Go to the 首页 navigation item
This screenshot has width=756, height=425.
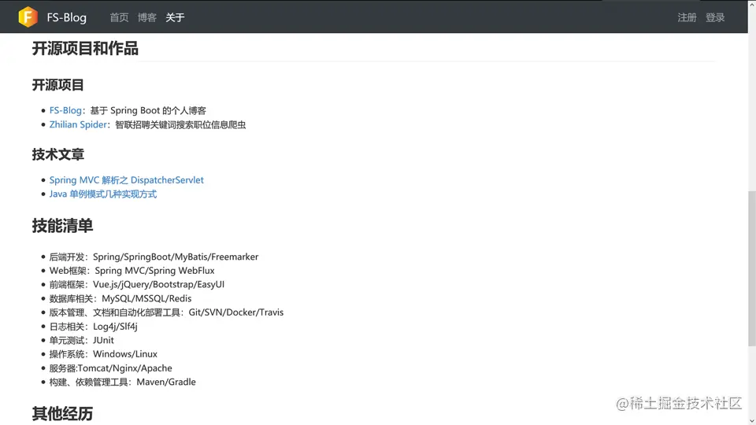(119, 17)
